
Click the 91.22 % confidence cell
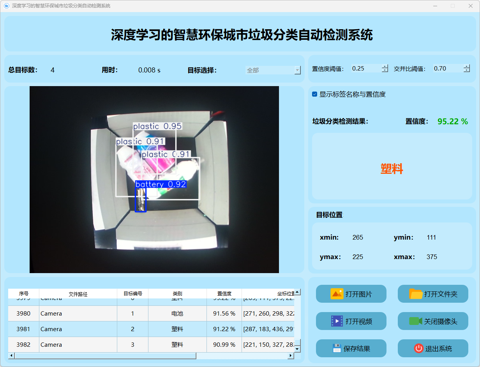(224, 329)
